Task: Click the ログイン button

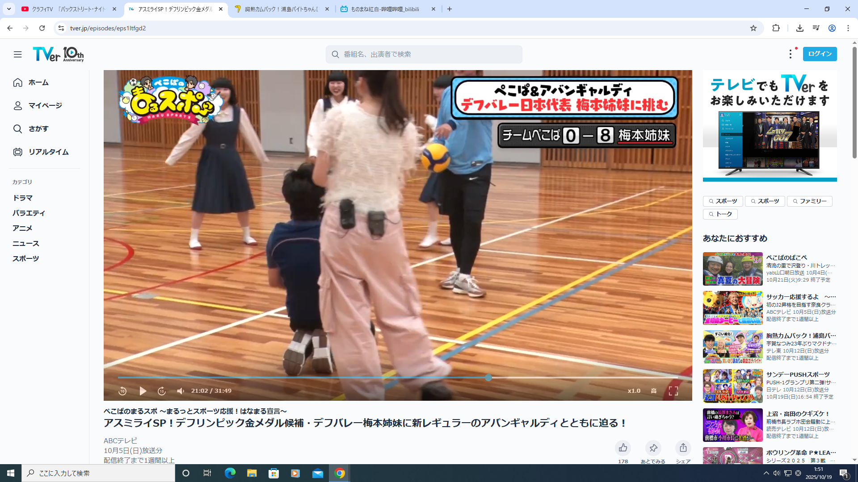Action: coord(820,54)
